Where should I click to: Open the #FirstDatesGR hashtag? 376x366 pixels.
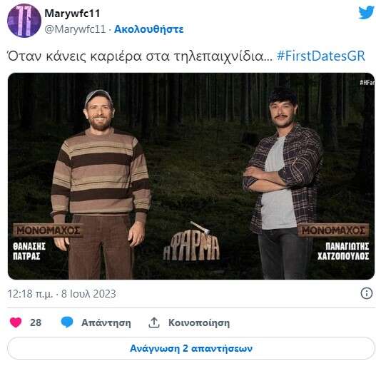(x=321, y=56)
